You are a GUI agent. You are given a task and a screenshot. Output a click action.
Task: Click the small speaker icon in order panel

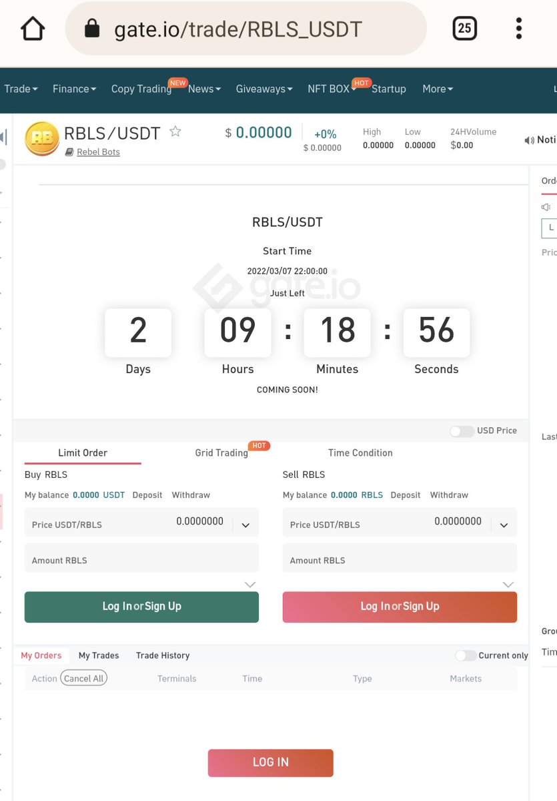pos(546,208)
